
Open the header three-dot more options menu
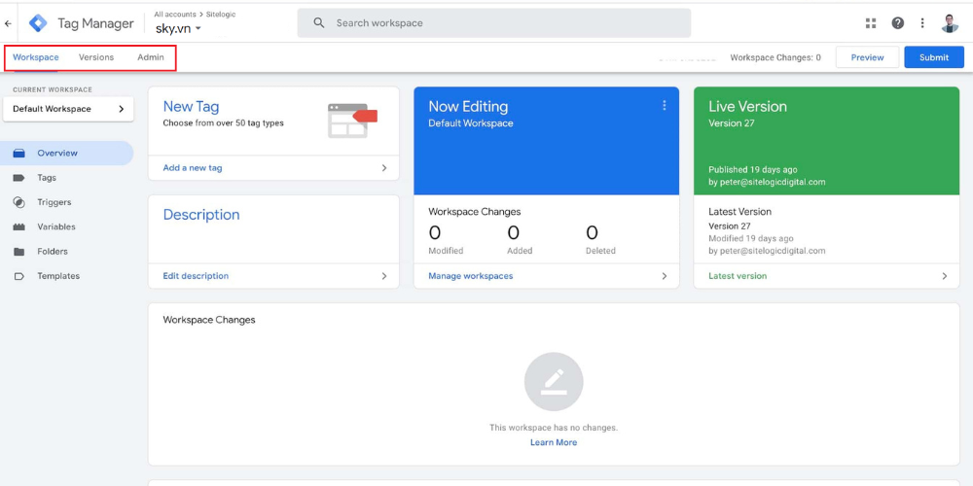pyautogui.click(x=922, y=23)
